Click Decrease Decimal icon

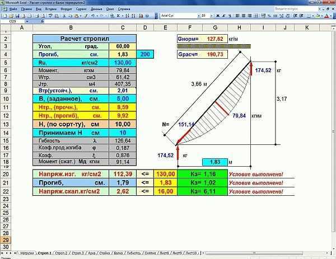[287, 16]
